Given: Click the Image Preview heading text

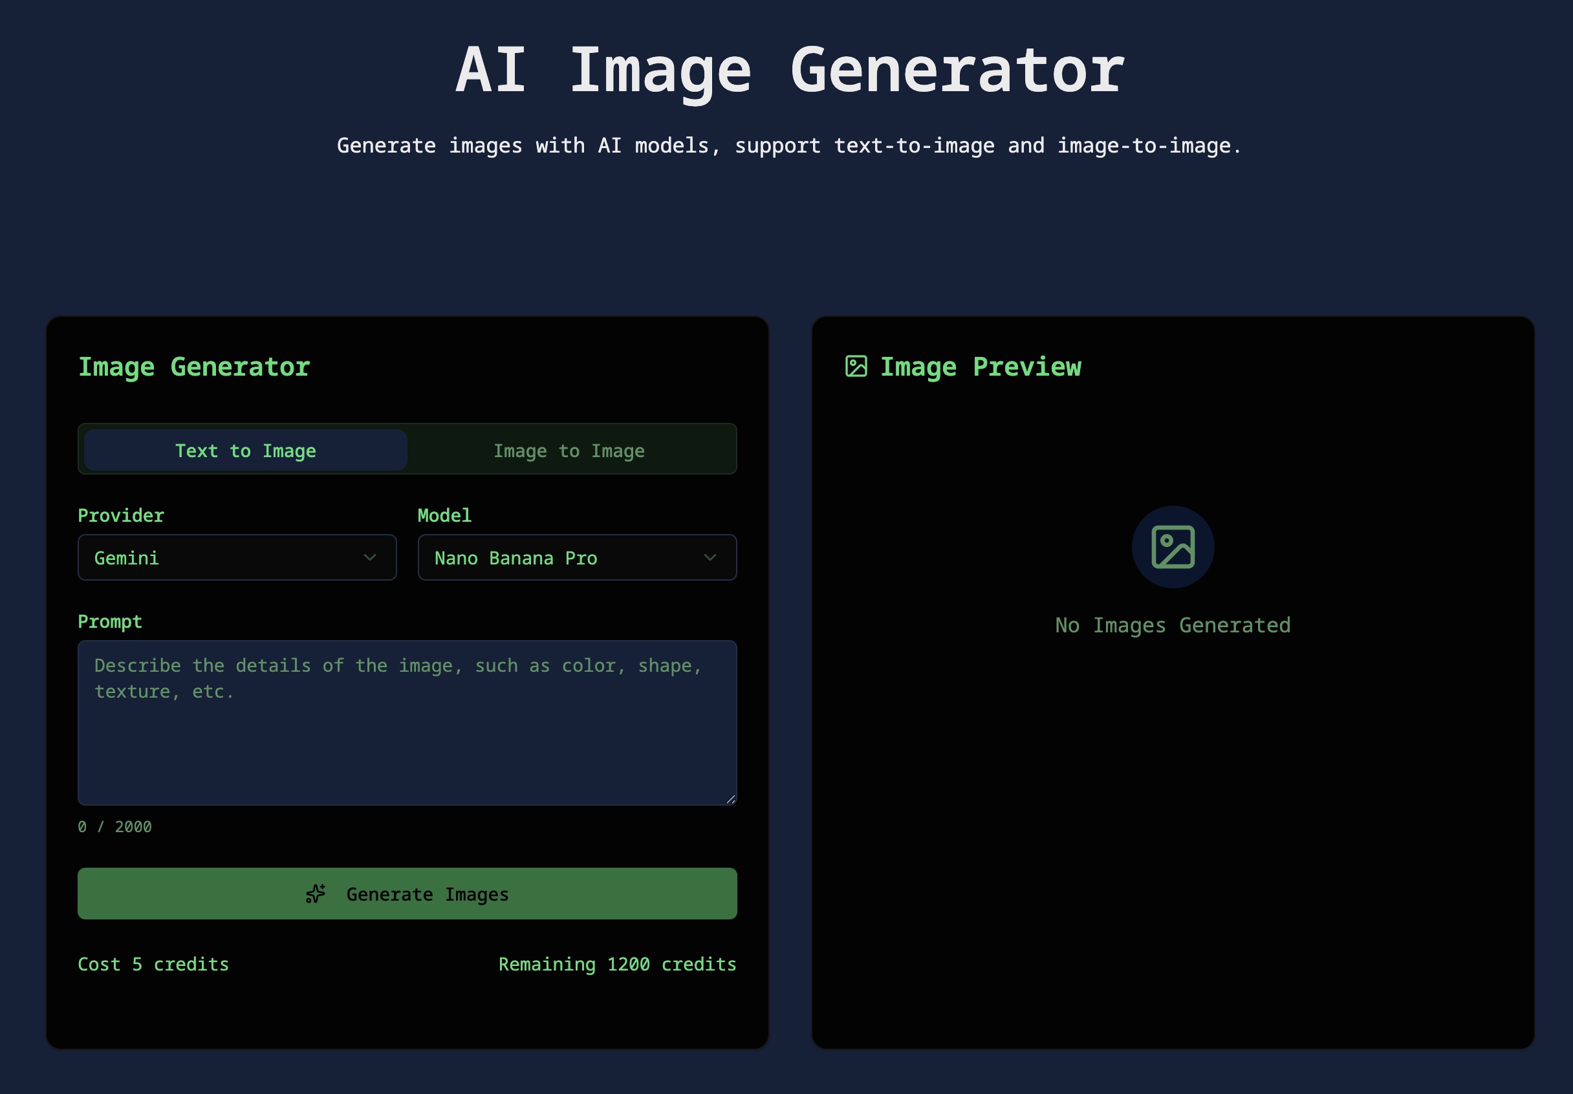Looking at the screenshot, I should (981, 367).
